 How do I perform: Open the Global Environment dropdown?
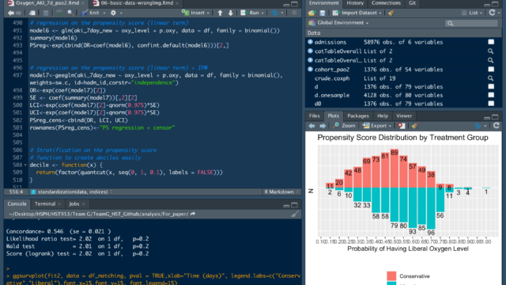[339, 23]
